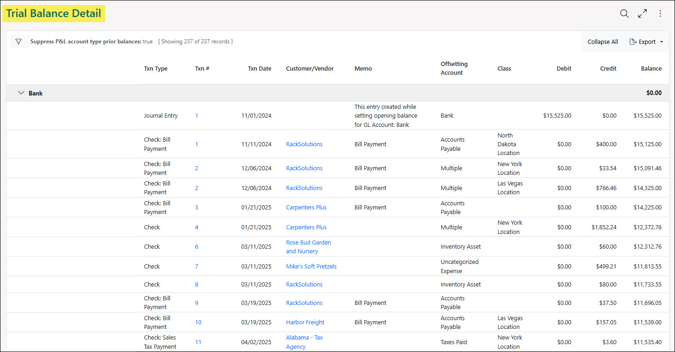Open RackSolutions link on $80.00 row
The width and height of the screenshot is (675, 352).
[x=304, y=284]
